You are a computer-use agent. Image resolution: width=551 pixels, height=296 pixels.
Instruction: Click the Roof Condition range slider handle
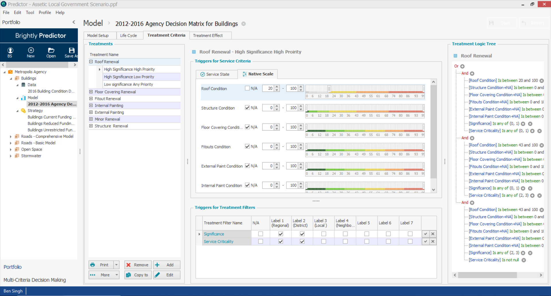pyautogui.click(x=329, y=88)
